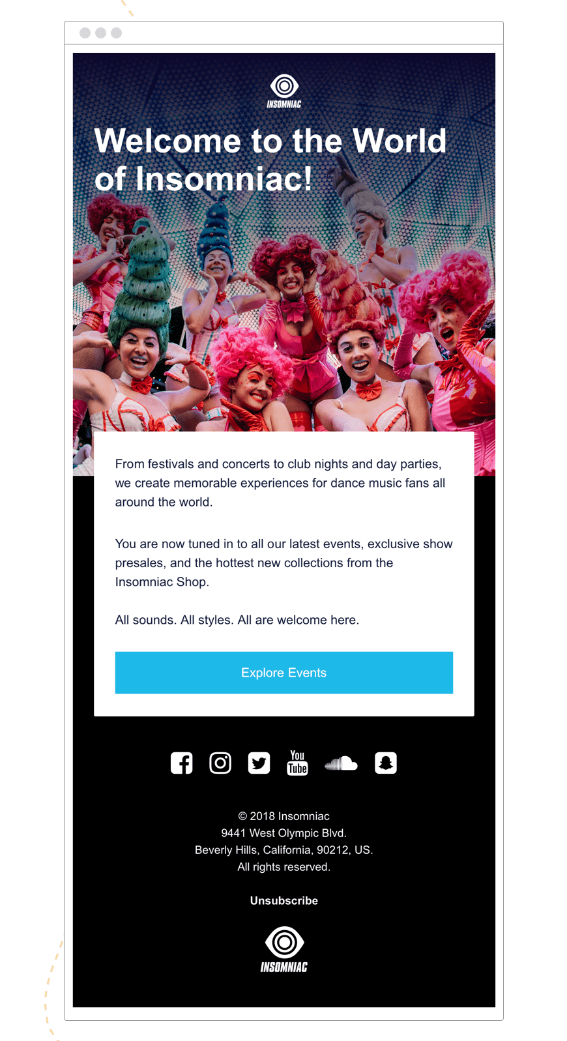The width and height of the screenshot is (567, 1041).
Task: Click the 9441 West Olympic Blvd. address line
Action: click(x=284, y=833)
